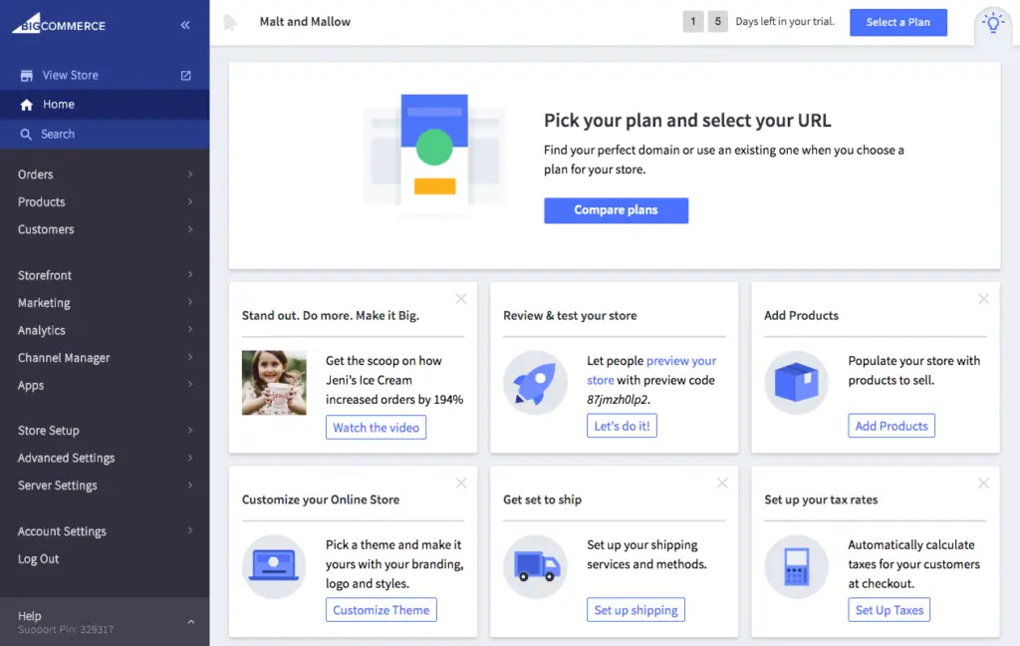Collapse the sidebar with double-chevron icon
Viewport: 1020px width, 646px height.
point(185,25)
